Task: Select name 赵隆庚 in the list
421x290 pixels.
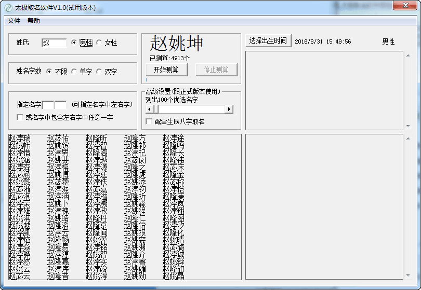Action: coord(174,196)
